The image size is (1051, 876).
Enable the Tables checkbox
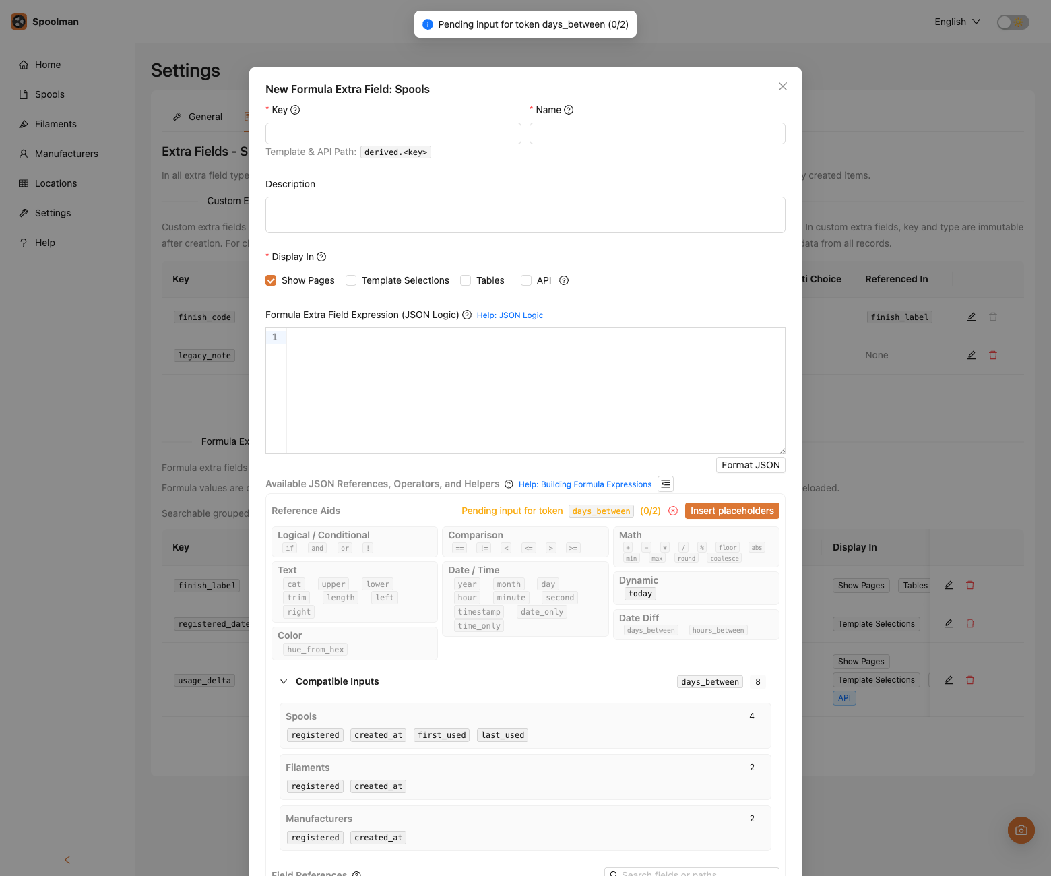point(466,280)
